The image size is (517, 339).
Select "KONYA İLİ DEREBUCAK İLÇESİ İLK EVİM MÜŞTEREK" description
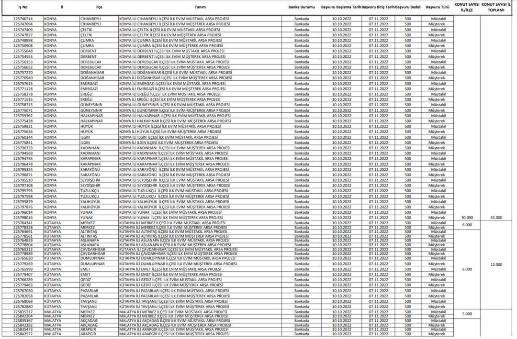click(174, 67)
